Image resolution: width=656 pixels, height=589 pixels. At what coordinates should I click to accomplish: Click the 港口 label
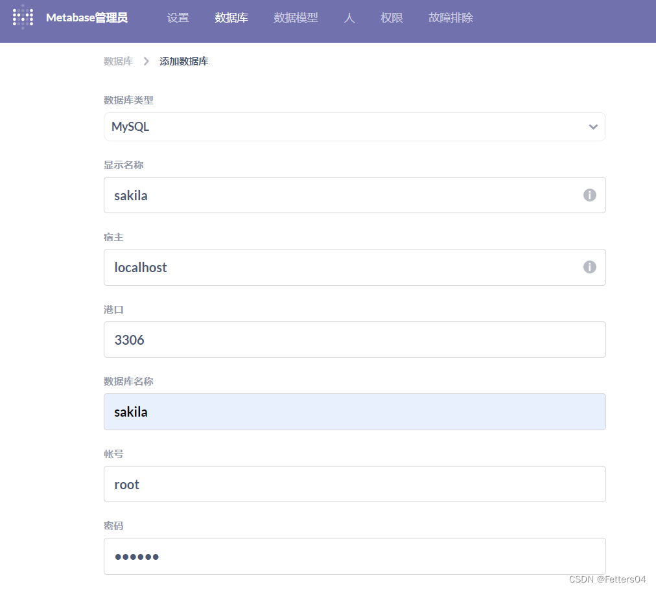tap(113, 310)
